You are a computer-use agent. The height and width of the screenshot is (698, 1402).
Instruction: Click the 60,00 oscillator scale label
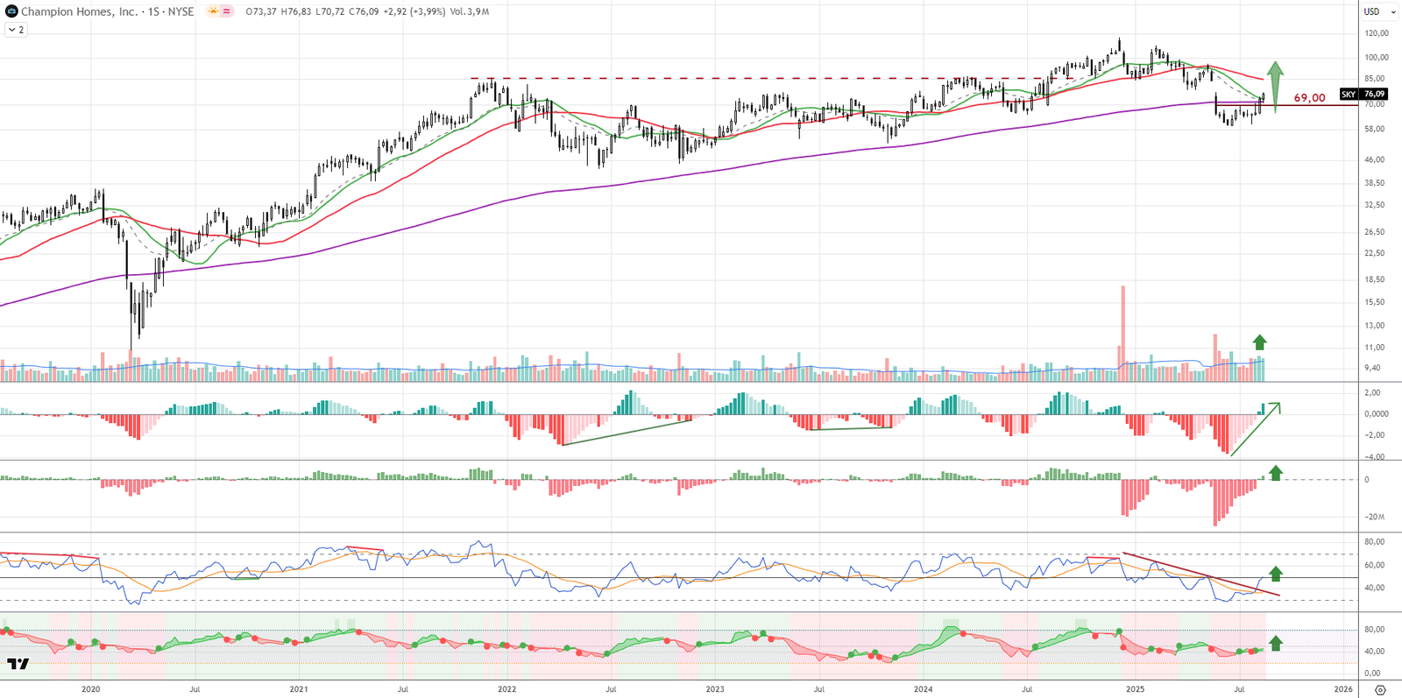click(x=1374, y=566)
